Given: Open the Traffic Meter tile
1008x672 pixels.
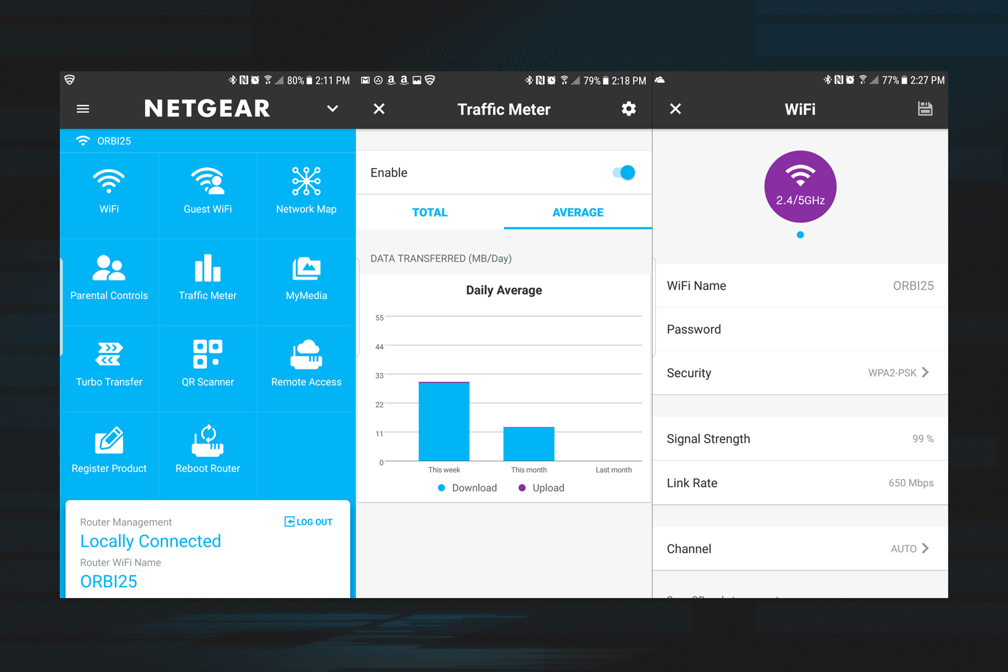Looking at the screenshot, I should pos(208,282).
